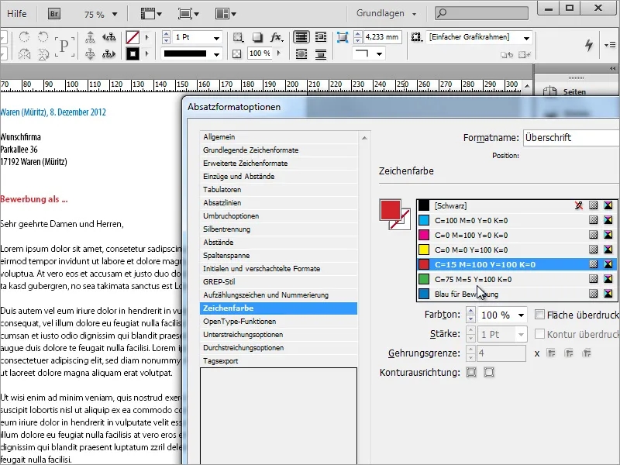The image size is (620, 465).
Task: Select second Konturausrichtung alignment option
Action: click(x=489, y=372)
